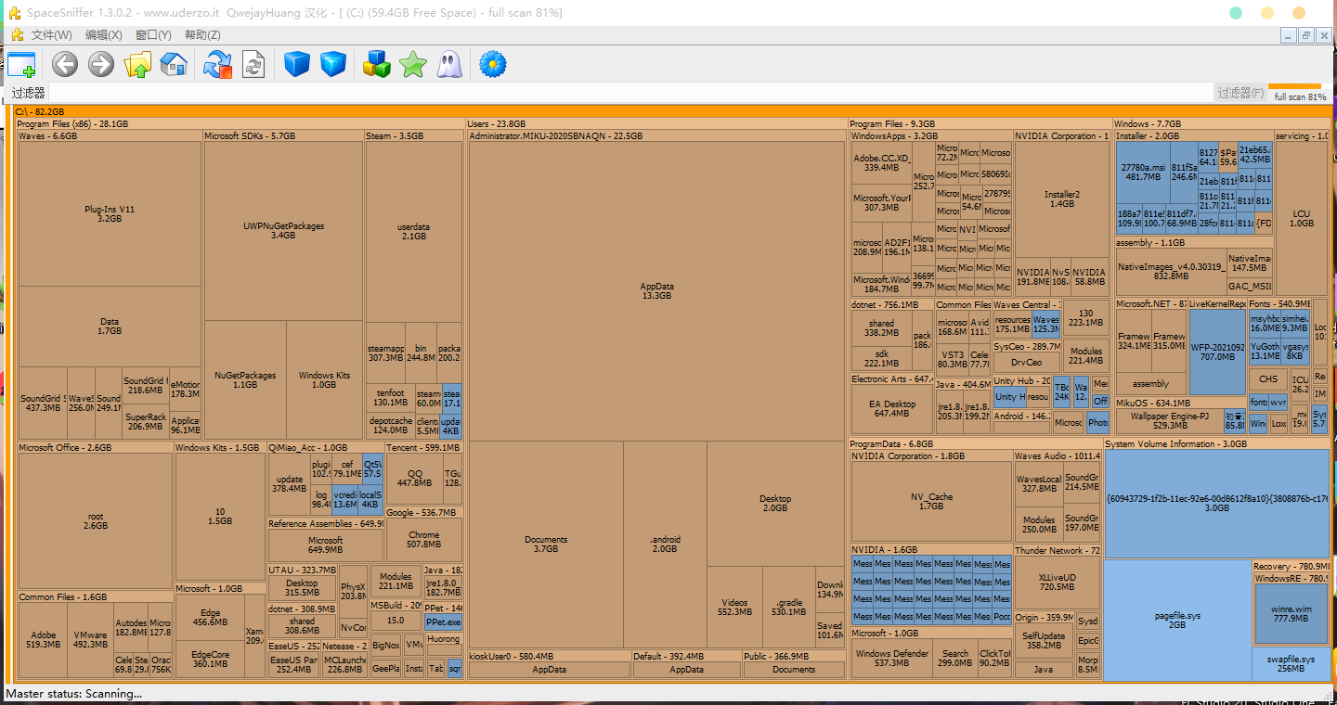Select the NV_Cache 1.7GB block
Screen dimensions: 1337x705
[931, 501]
